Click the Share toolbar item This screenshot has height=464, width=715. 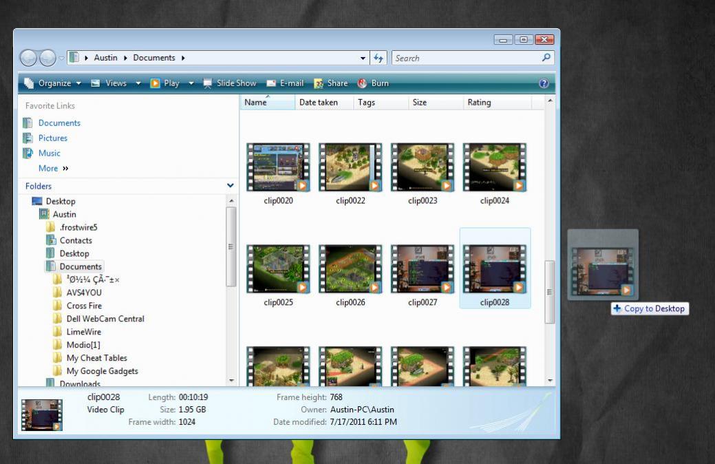click(x=330, y=83)
